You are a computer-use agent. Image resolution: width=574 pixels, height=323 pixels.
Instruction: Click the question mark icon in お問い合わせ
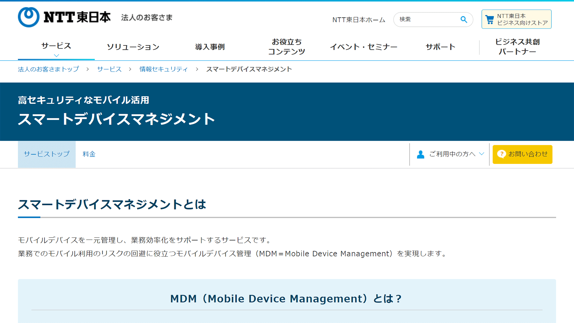tap(501, 154)
